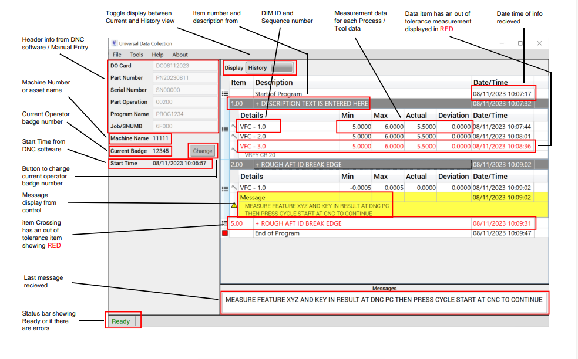Viewport: 578px width, 359px height.
Task: Click the gauge icon beside VFC - 2.0
Action: (234, 136)
